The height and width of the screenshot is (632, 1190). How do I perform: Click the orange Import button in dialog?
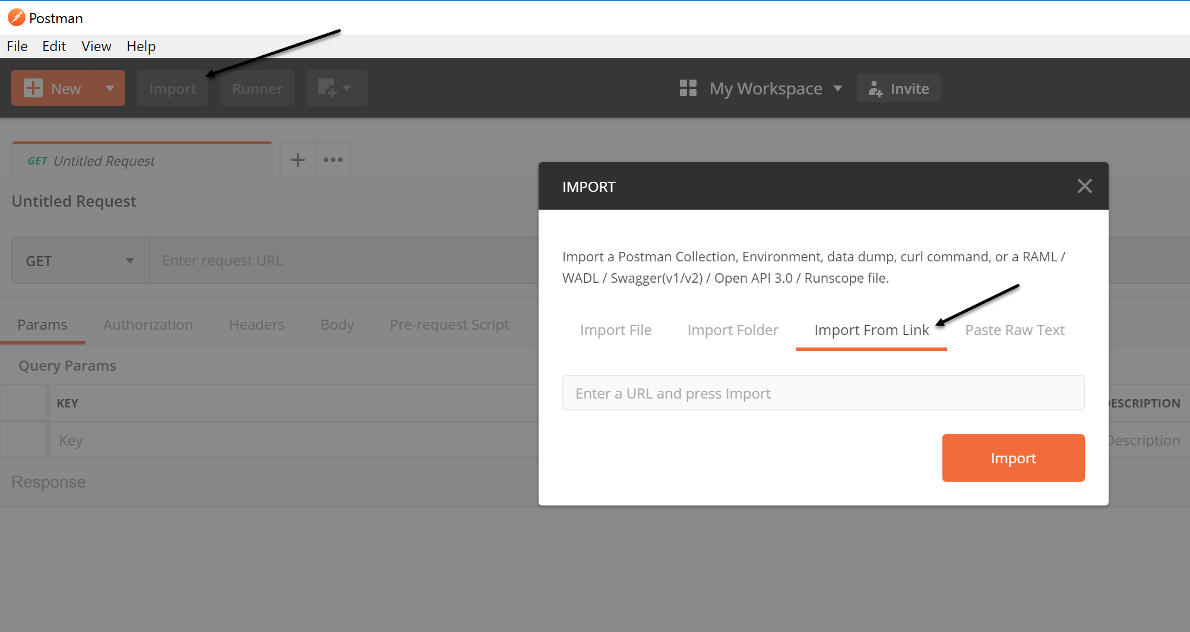click(1014, 458)
